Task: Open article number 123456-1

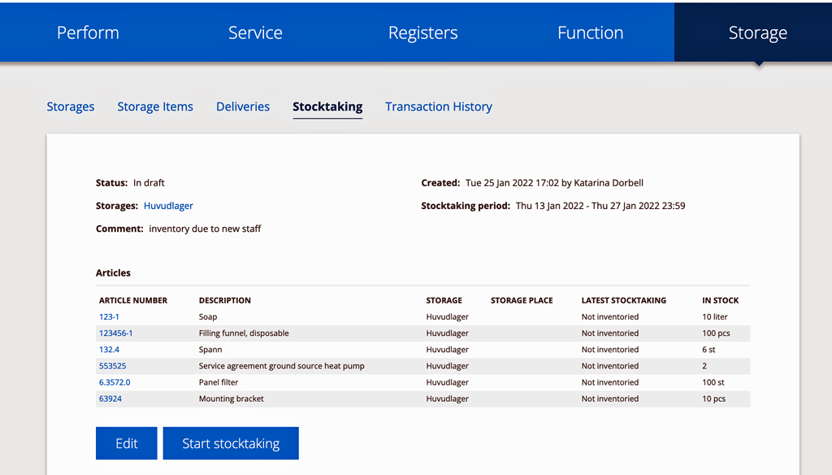Action: click(115, 333)
